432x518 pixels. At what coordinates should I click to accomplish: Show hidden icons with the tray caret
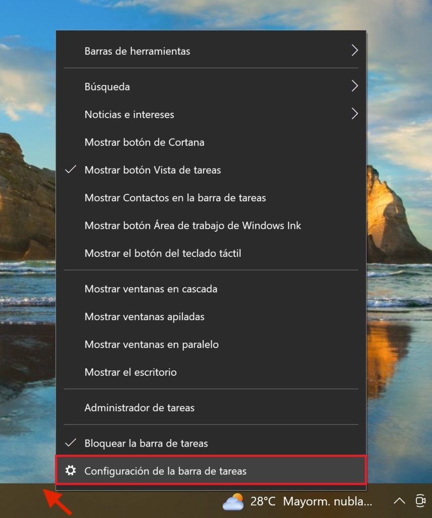[x=399, y=501]
